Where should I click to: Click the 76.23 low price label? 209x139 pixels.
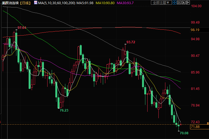(x=64, y=110)
